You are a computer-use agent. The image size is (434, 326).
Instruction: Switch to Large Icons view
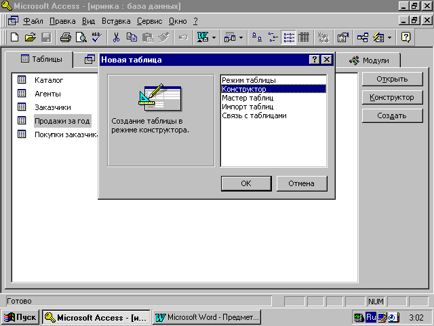257,37
